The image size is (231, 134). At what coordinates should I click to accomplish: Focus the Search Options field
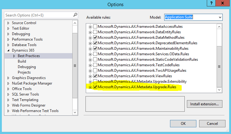39,15
